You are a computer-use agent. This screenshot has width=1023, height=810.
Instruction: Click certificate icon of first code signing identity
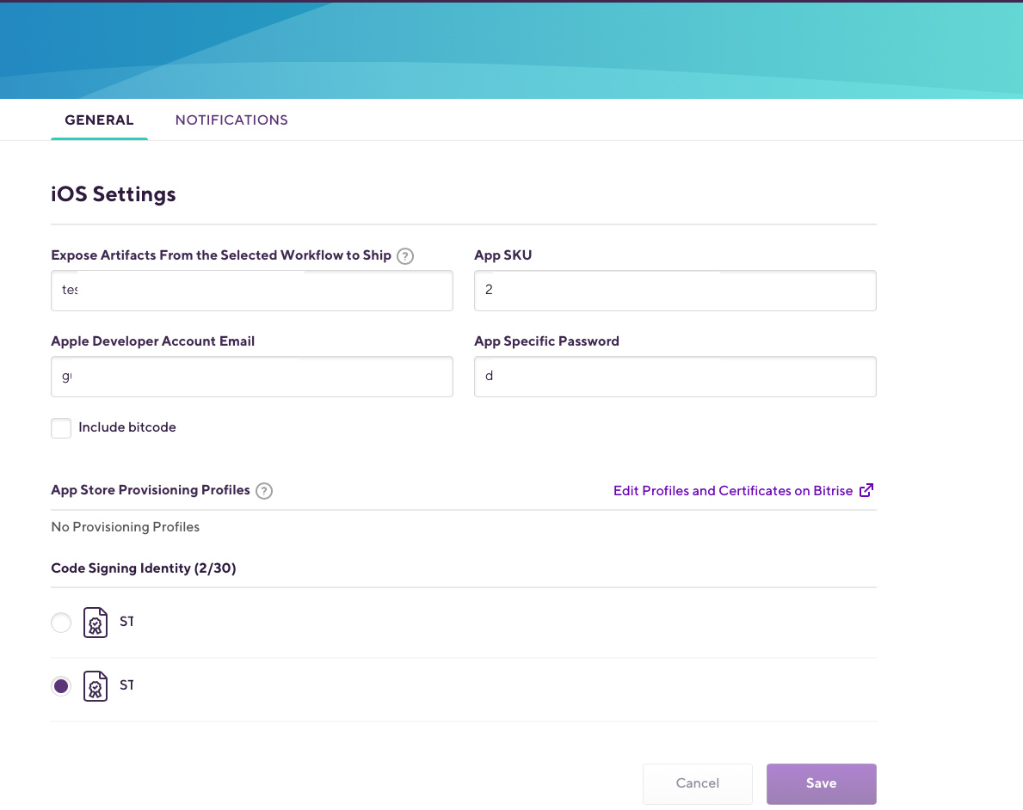[x=96, y=623]
